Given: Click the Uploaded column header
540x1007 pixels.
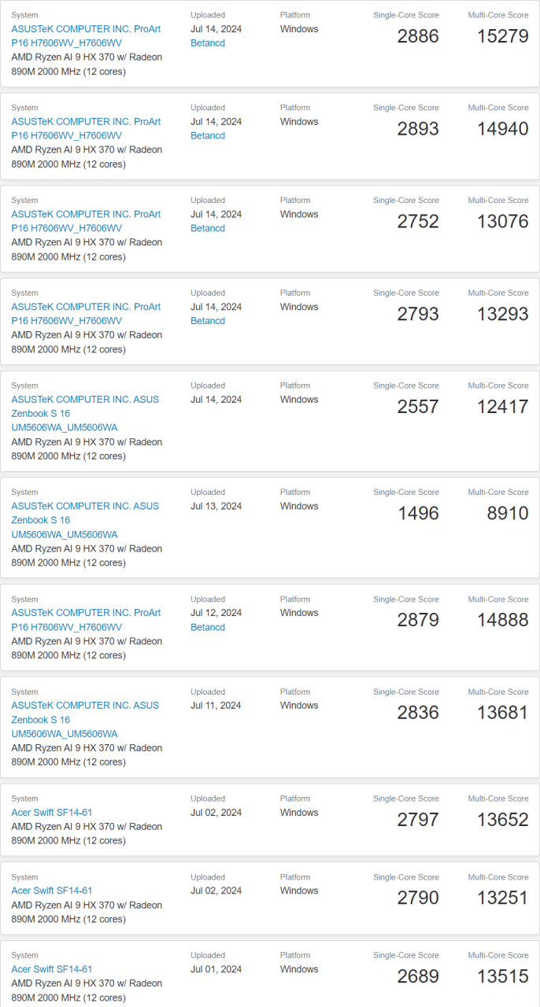Looking at the screenshot, I should point(207,14).
